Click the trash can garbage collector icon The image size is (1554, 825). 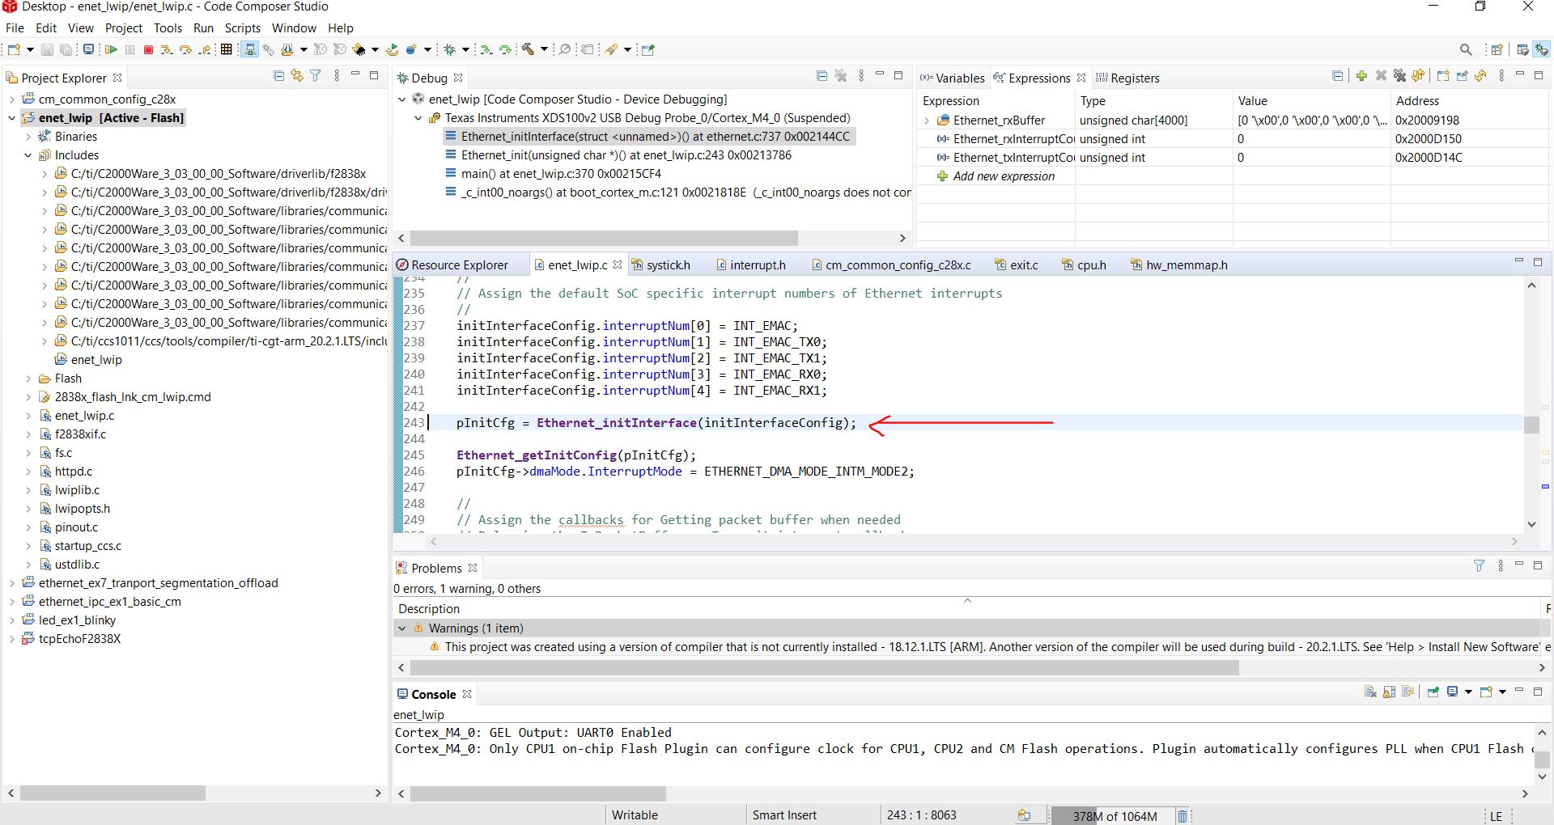point(1182,815)
